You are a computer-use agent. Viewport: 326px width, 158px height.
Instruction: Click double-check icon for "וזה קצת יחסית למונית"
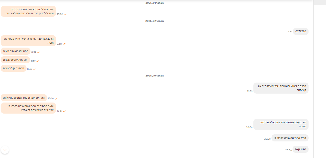(x=38, y=61)
